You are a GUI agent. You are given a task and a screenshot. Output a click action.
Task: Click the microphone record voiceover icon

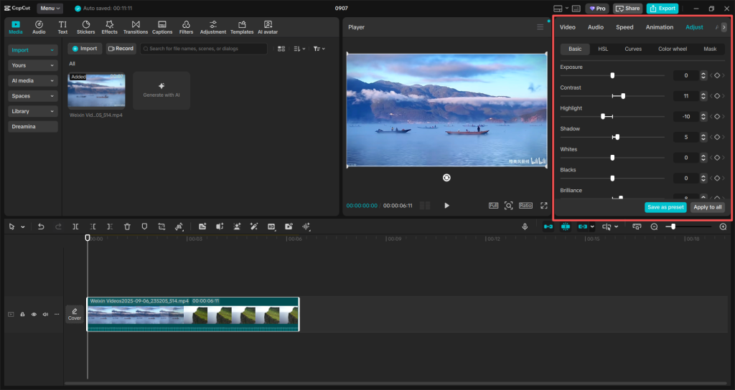point(525,227)
